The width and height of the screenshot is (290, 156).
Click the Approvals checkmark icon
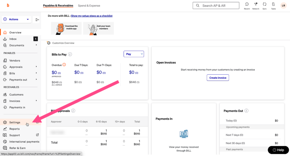pos(5,67)
